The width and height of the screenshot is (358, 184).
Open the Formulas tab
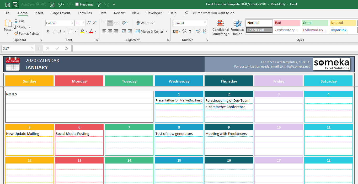point(85,13)
